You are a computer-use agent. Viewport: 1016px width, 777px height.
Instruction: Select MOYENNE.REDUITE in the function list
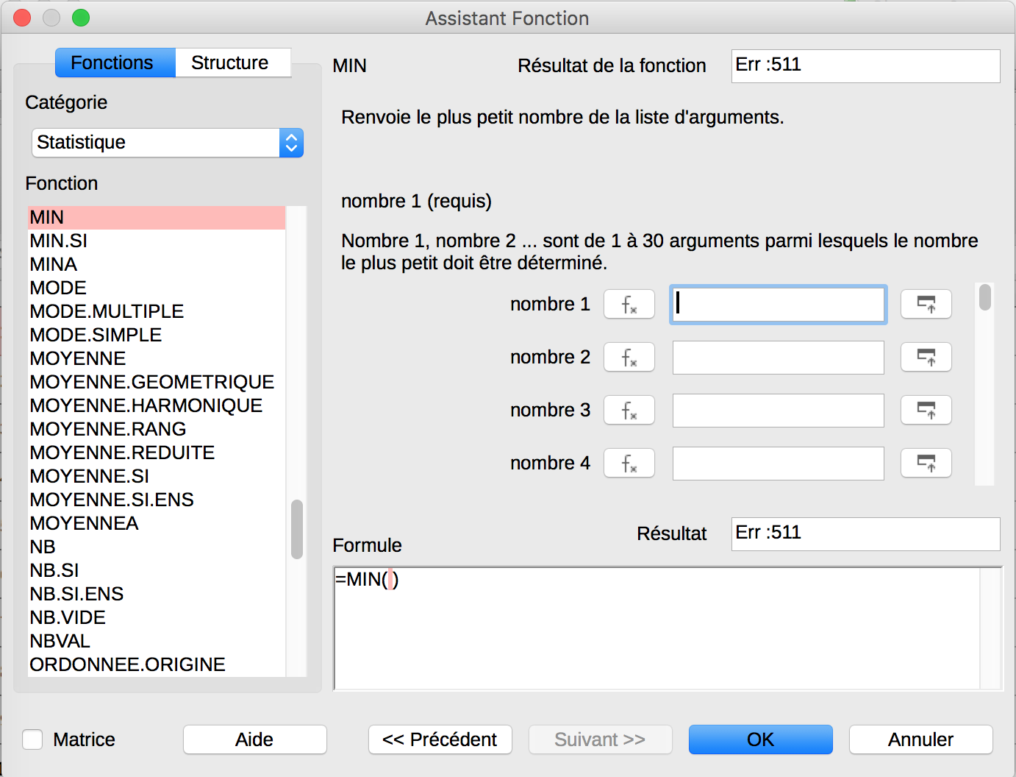tap(157, 453)
